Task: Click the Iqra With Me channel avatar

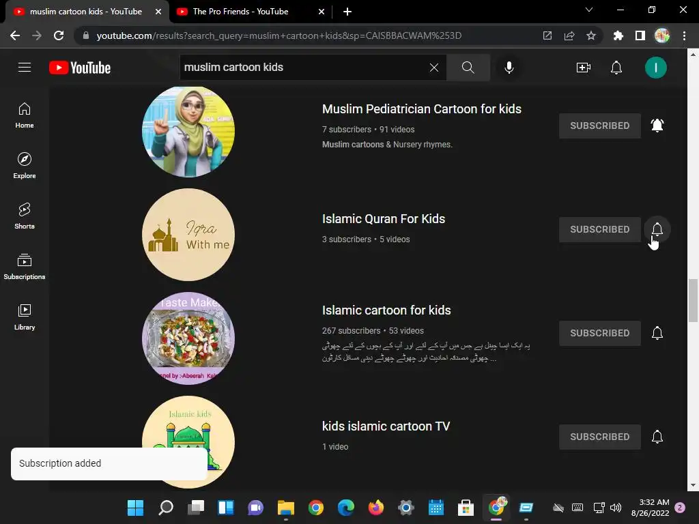Action: (x=188, y=235)
